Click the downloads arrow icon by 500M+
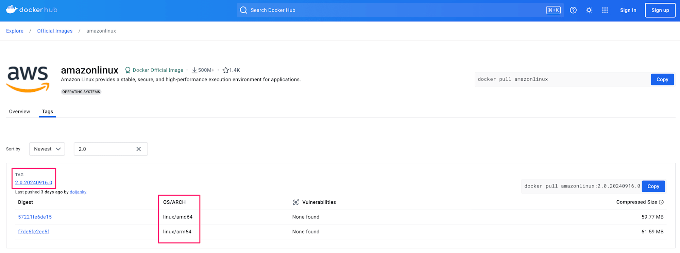Screen dimensions: 680x253 194,70
